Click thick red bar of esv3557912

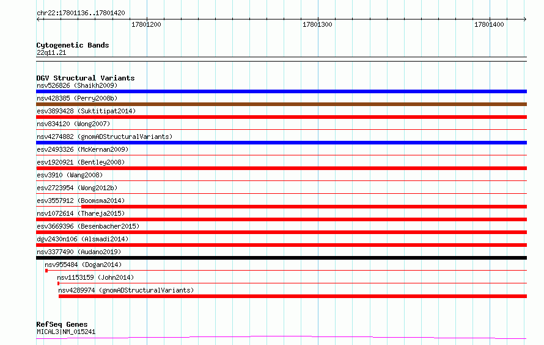pyautogui.click(x=304, y=207)
